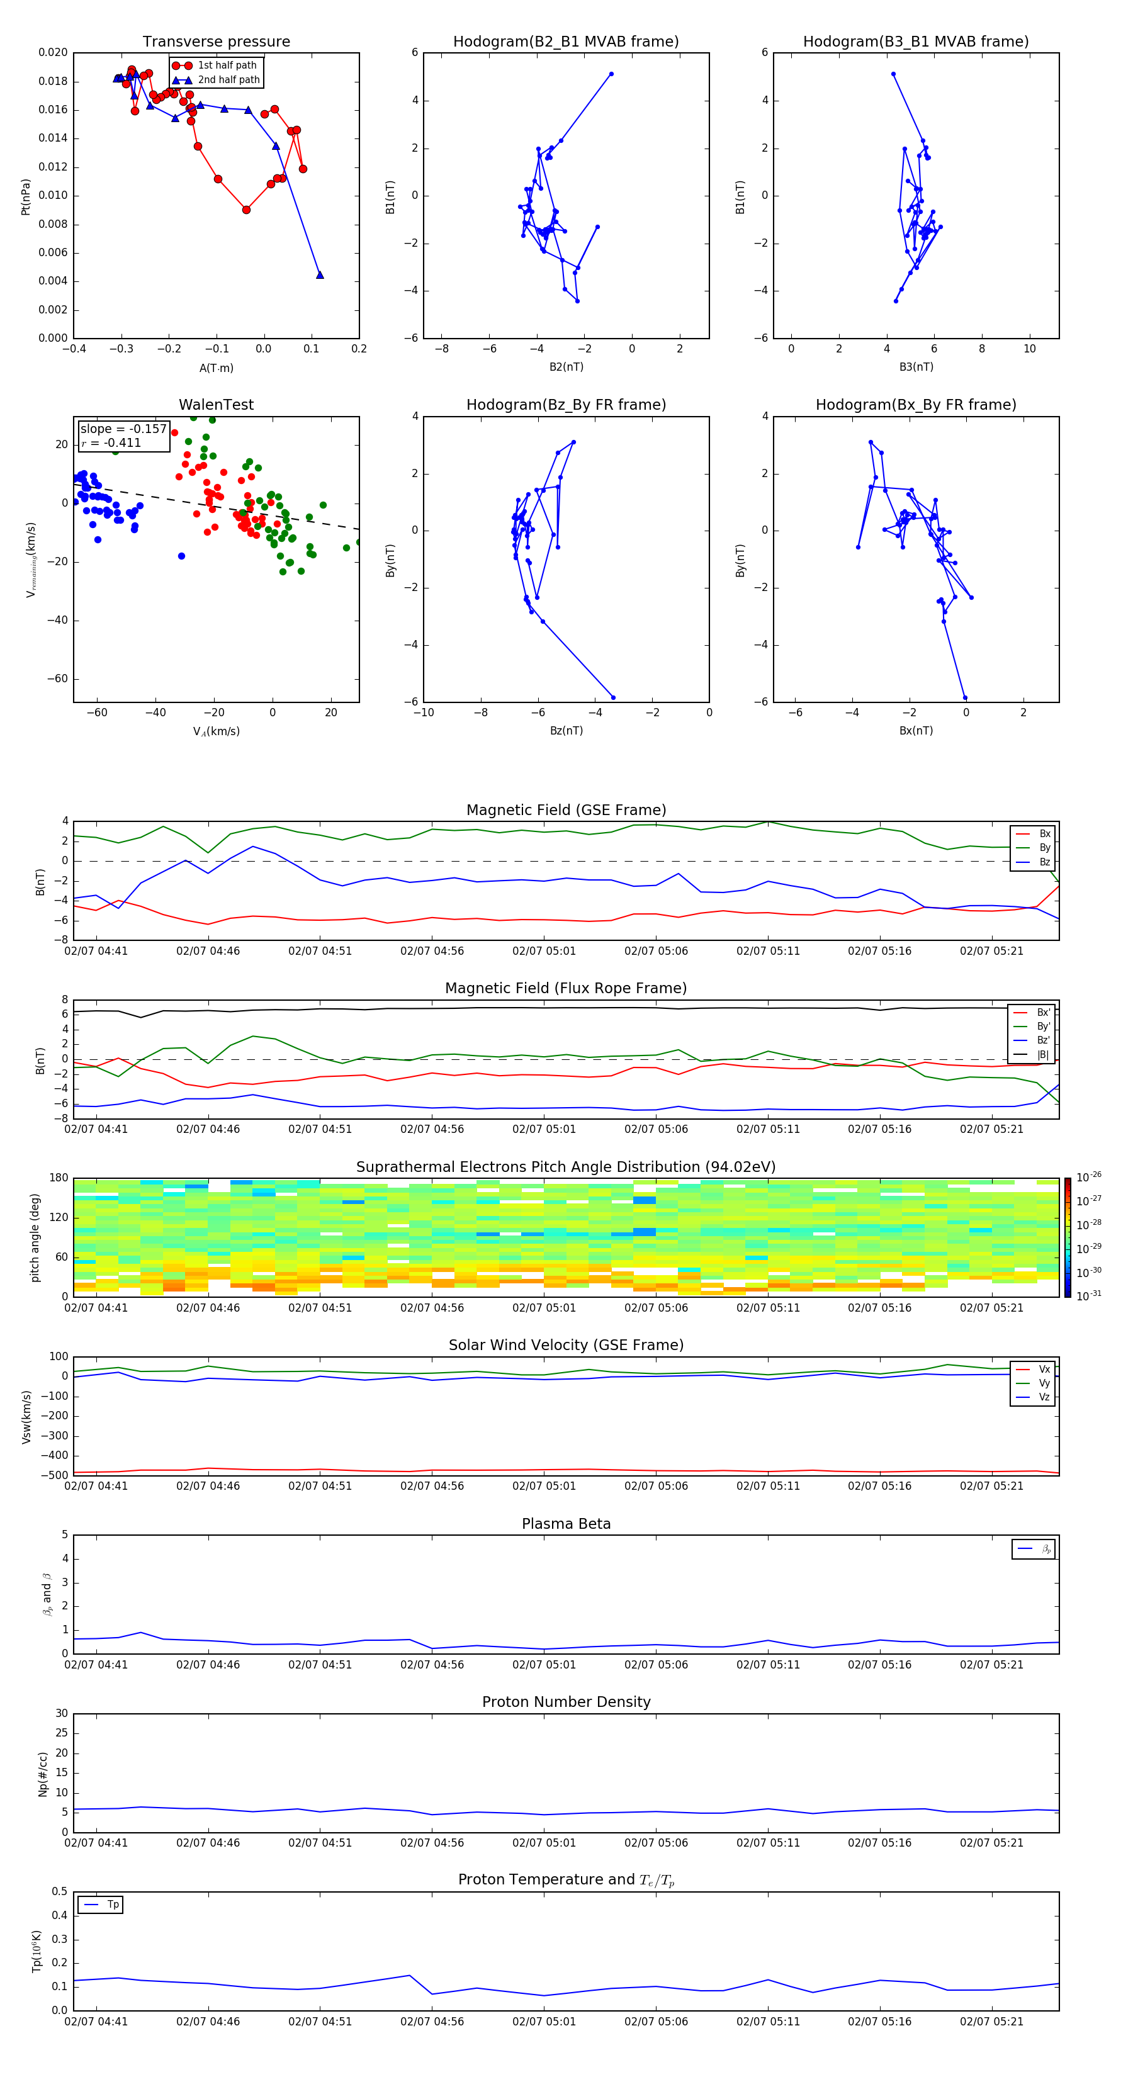Click the "Solar Wind Velocity (GSE Frame)" title

tap(566, 1345)
